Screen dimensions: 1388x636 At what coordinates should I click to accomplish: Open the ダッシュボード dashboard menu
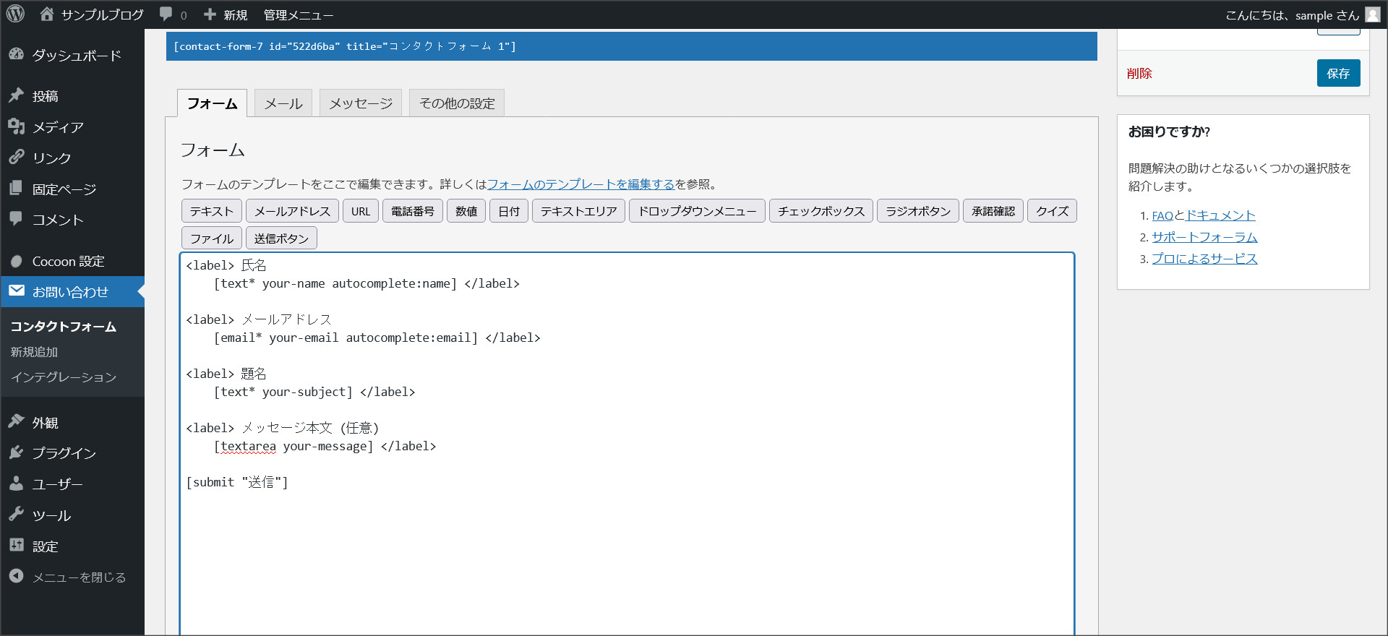(x=76, y=56)
